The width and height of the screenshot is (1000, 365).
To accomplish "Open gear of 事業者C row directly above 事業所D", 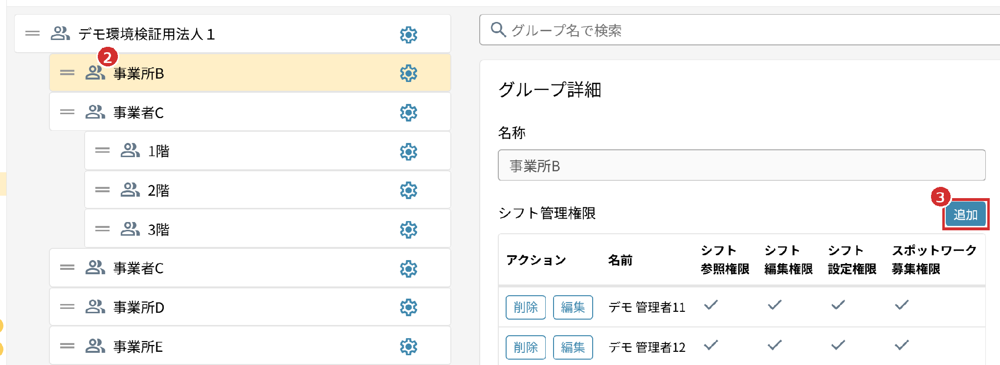I will tap(408, 269).
